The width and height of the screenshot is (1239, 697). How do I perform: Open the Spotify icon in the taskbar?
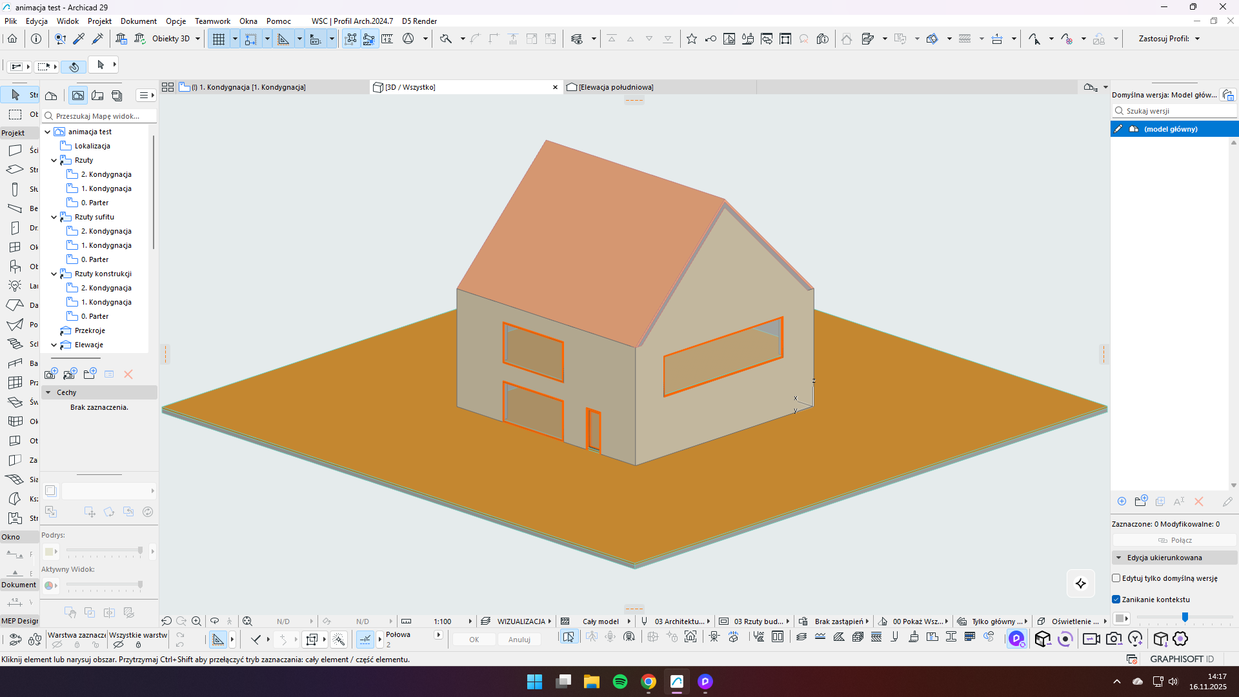click(619, 682)
